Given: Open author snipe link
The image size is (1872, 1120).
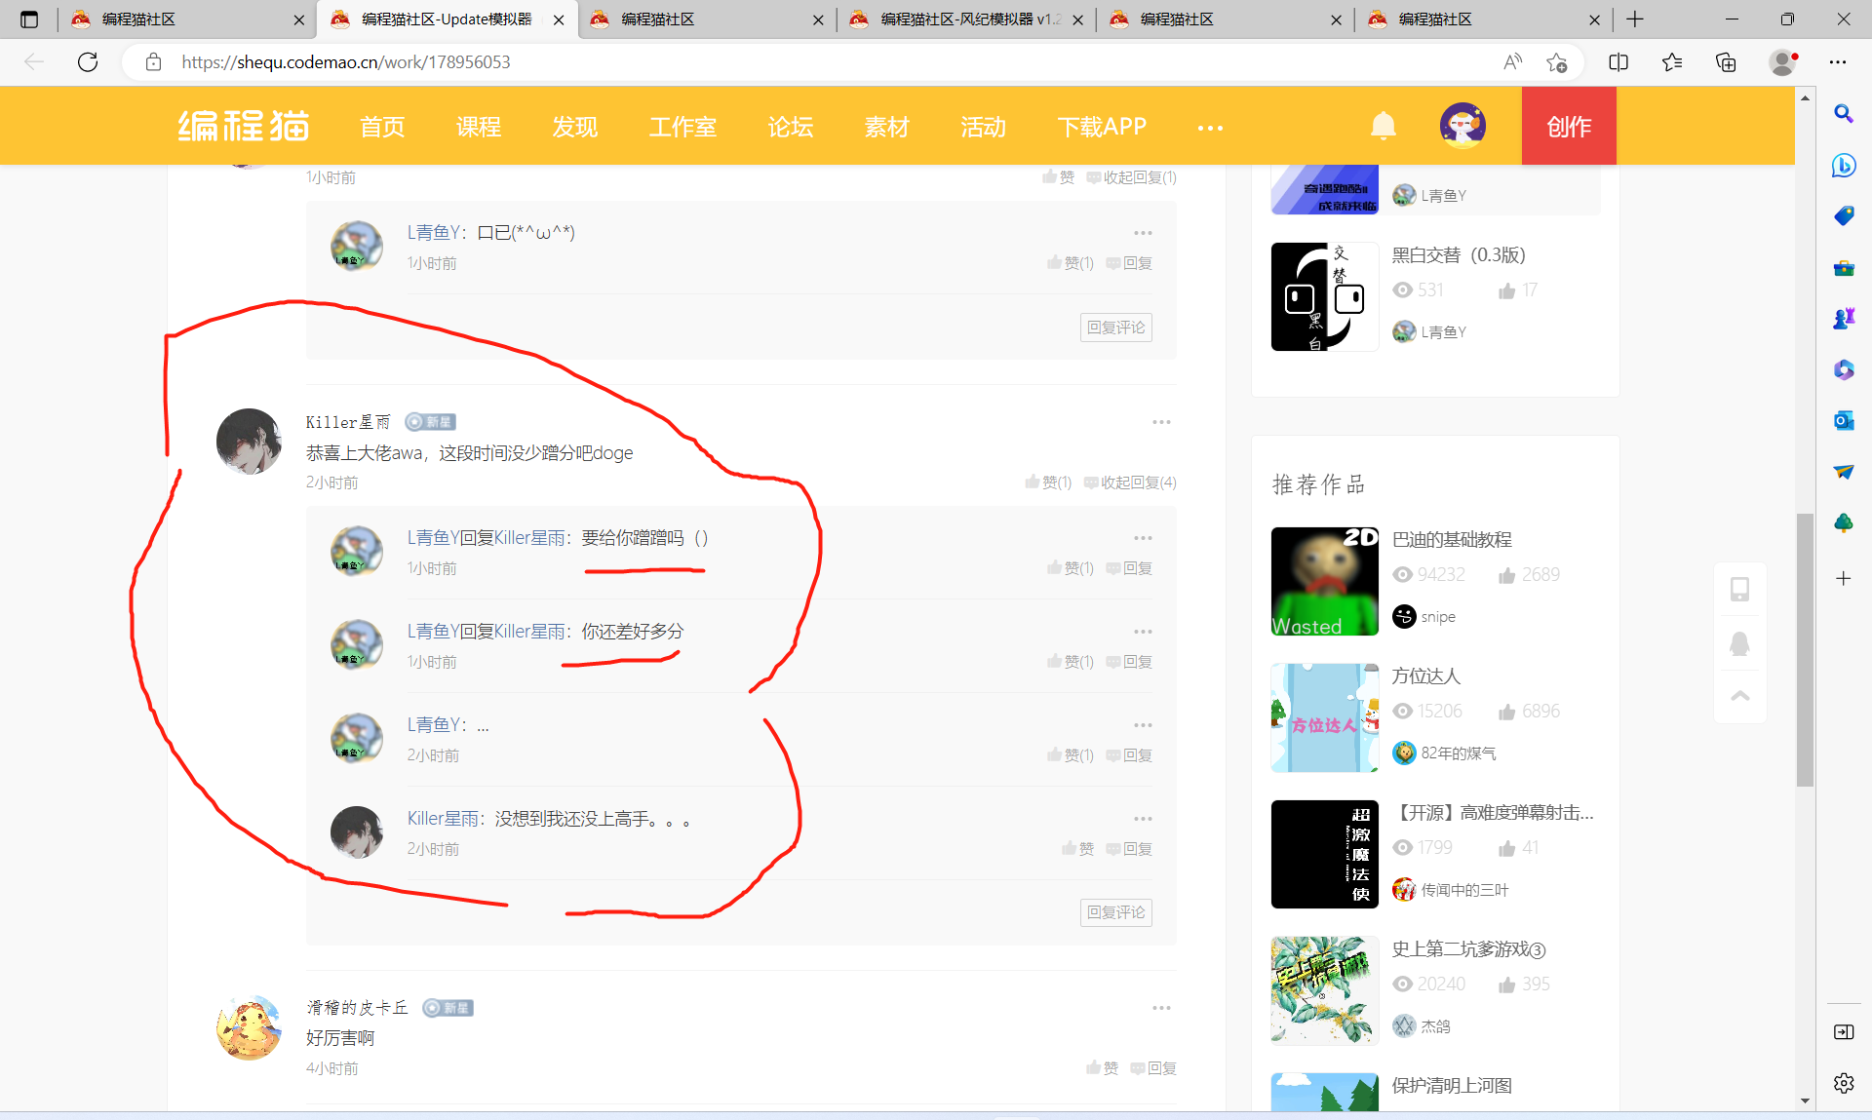Looking at the screenshot, I should coord(1438,616).
